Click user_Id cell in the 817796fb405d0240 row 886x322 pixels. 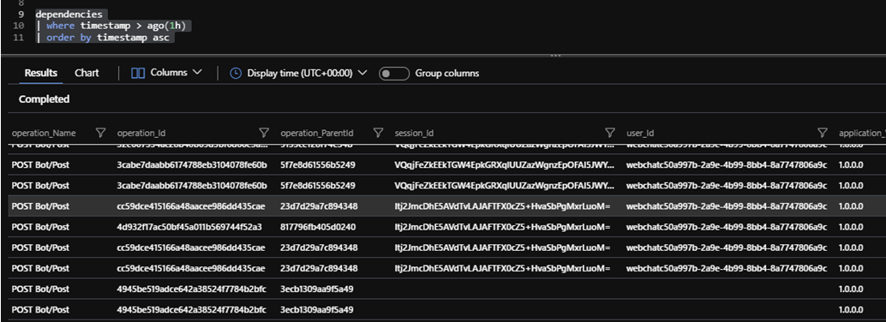coord(727,227)
